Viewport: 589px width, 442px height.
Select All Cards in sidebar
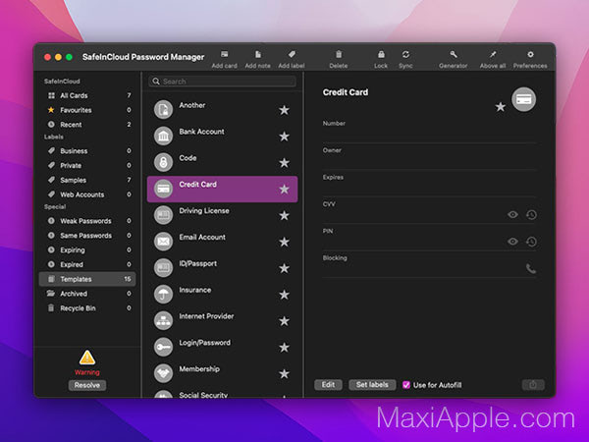(x=88, y=95)
